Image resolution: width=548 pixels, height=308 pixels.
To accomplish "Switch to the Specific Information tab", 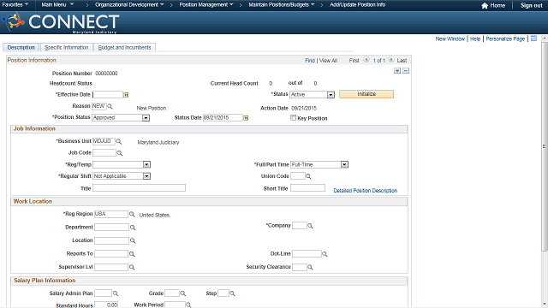I will [67, 48].
